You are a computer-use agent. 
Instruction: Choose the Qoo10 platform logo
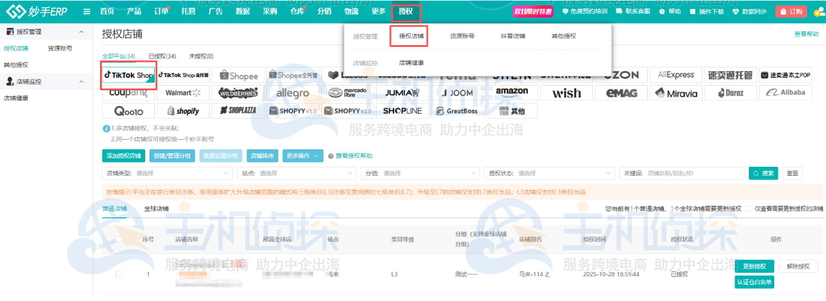128,111
